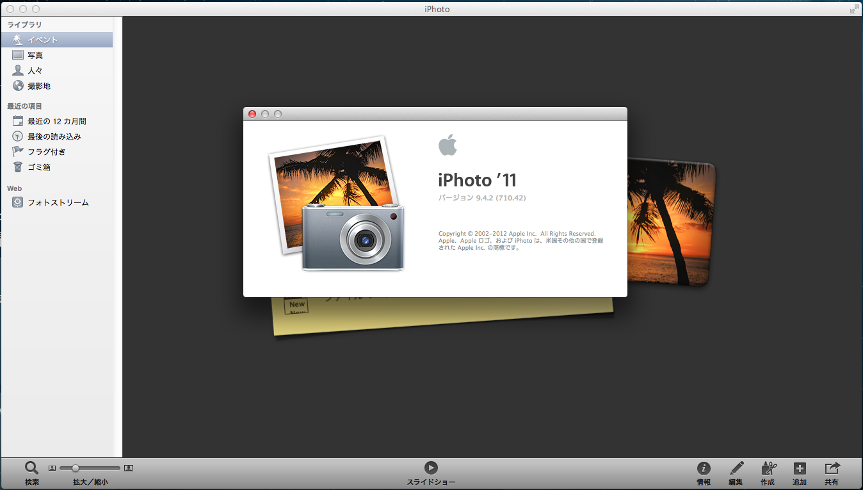Viewport: 863px width, 490px height.
Task: Open the 情報 info panel
Action: click(x=704, y=468)
